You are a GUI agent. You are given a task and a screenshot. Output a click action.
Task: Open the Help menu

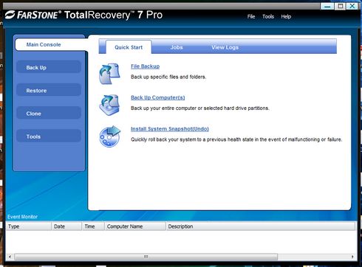[286, 16]
